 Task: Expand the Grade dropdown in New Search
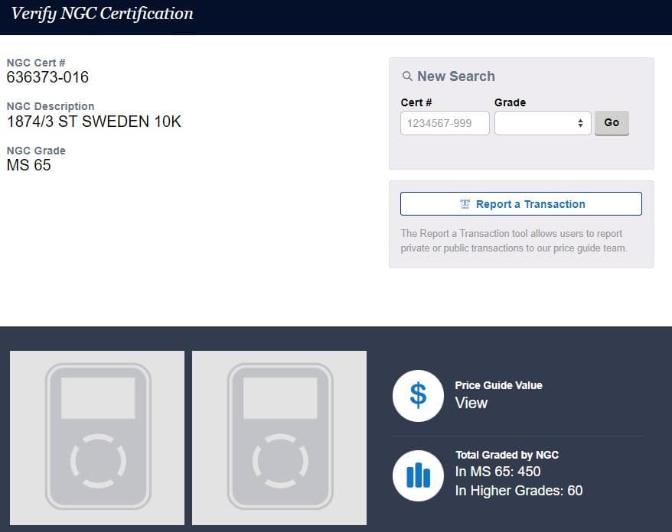[543, 123]
